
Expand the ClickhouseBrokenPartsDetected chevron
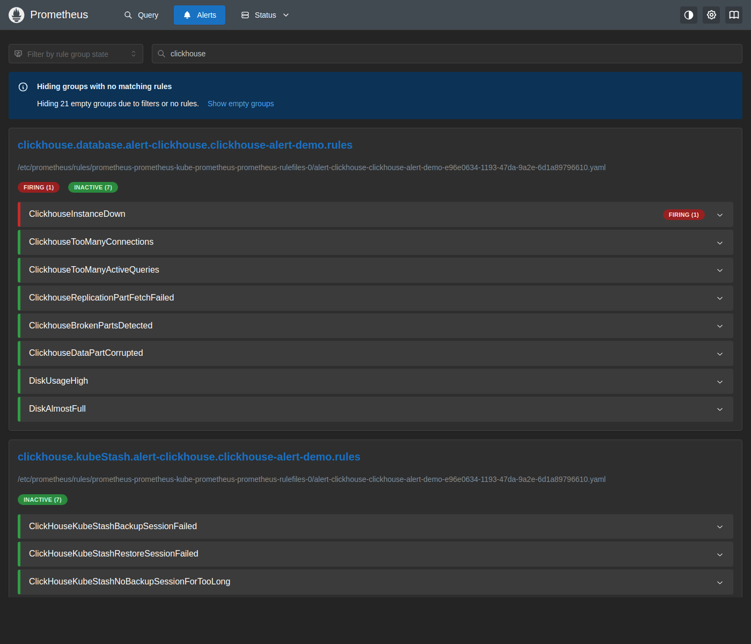(720, 326)
